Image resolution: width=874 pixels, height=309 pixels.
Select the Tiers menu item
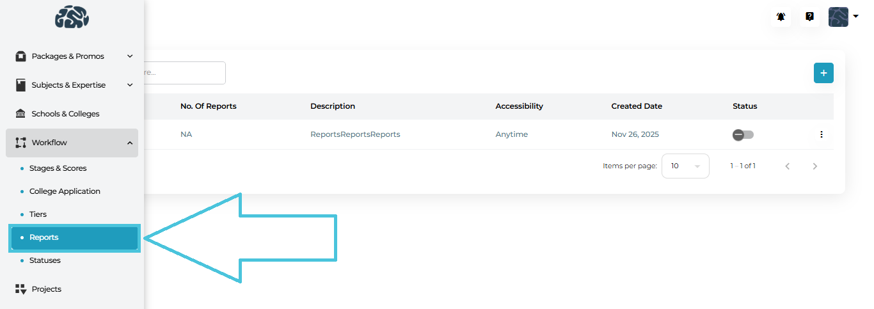pos(38,214)
